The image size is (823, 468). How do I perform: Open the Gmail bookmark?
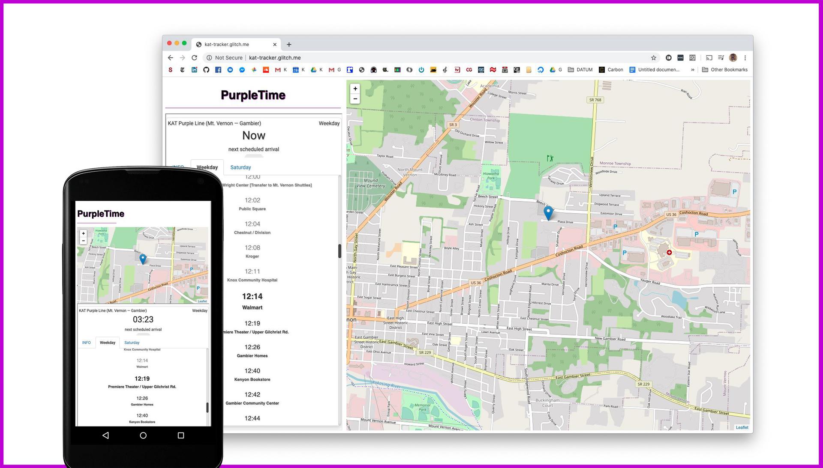click(x=277, y=69)
